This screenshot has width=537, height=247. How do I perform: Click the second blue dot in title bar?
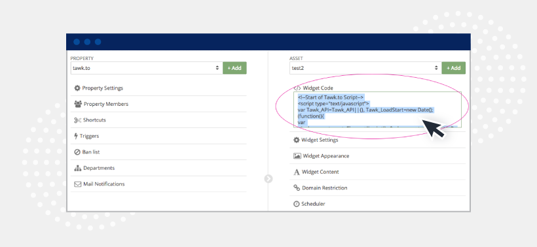(x=87, y=42)
